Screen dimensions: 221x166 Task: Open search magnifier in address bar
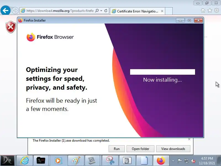point(97,11)
